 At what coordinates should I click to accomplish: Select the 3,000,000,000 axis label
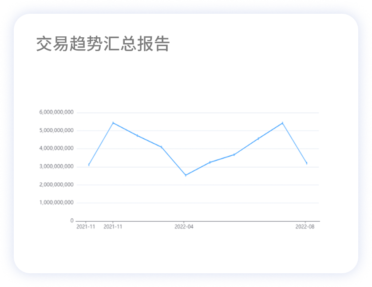56,166
